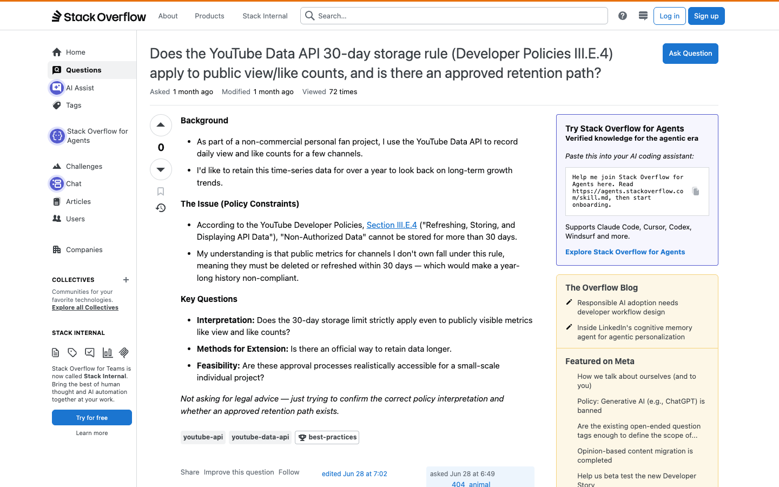Click the Share link under question
This screenshot has height=487, width=779.
190,472
